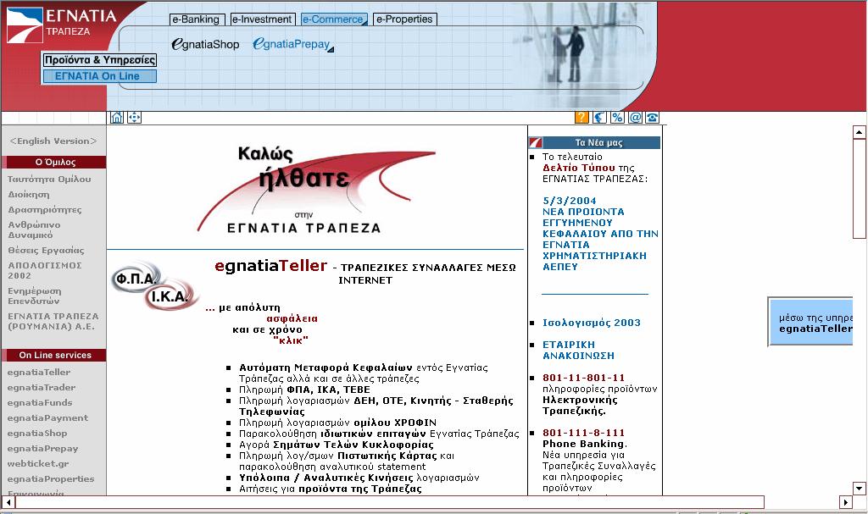Click the Καλώς ήλθατε welcome graphic
This screenshot has width=868, height=514.
[315, 190]
